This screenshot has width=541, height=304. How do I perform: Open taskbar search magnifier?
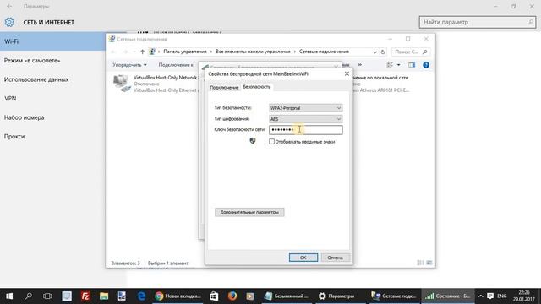tap(29, 296)
